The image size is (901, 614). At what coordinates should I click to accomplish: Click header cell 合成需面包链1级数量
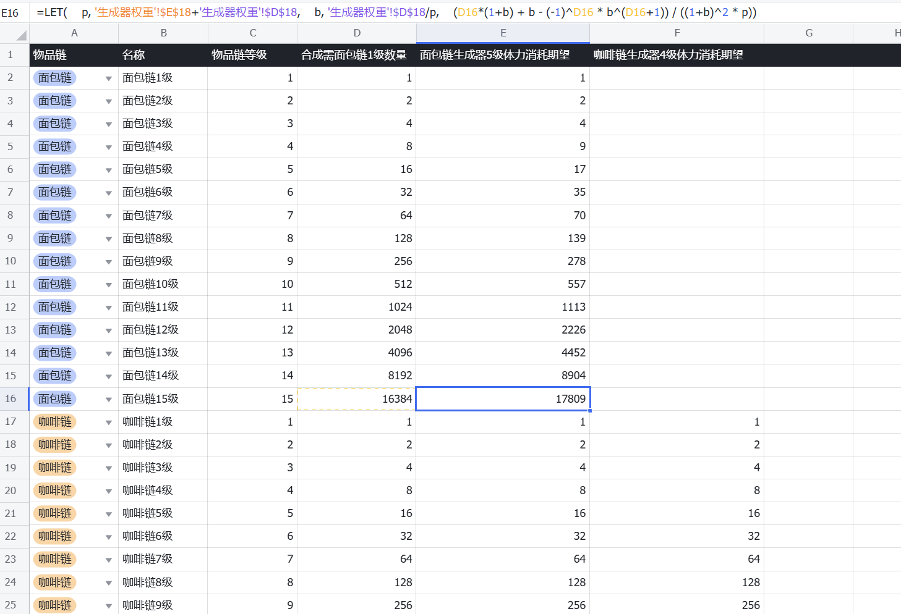pyautogui.click(x=357, y=55)
